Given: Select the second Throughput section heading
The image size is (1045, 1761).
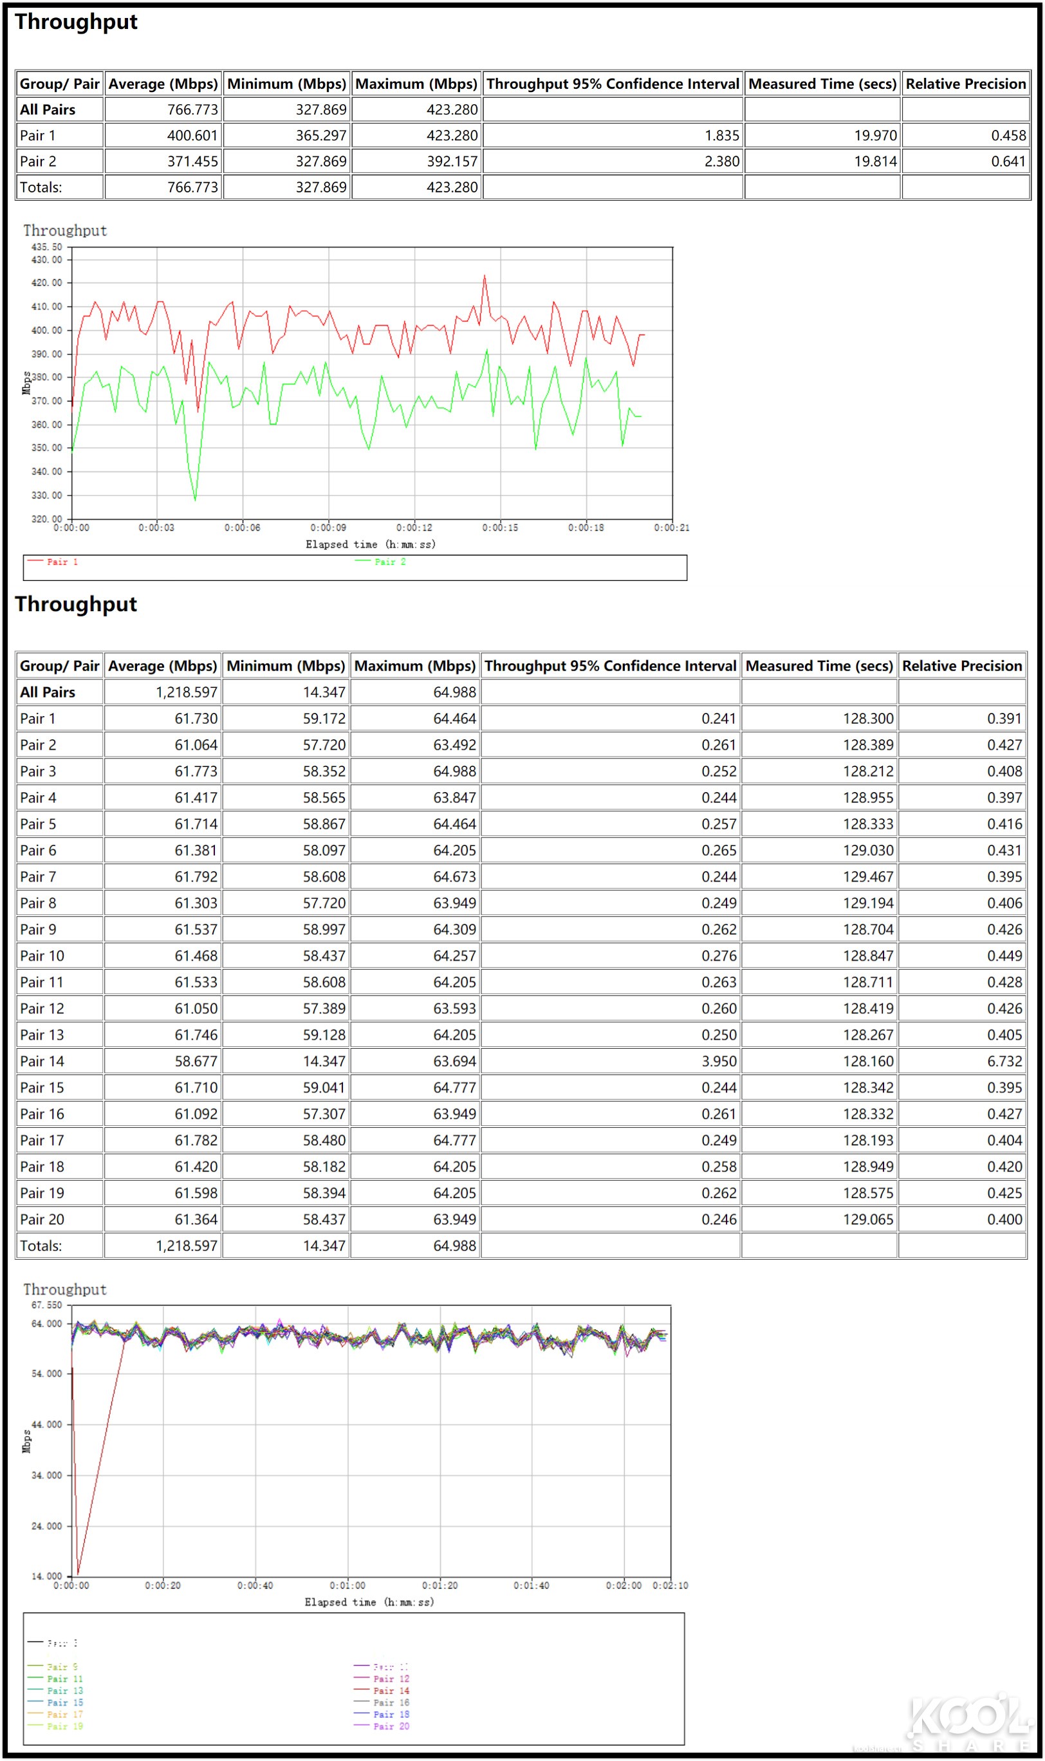Looking at the screenshot, I should tap(77, 604).
